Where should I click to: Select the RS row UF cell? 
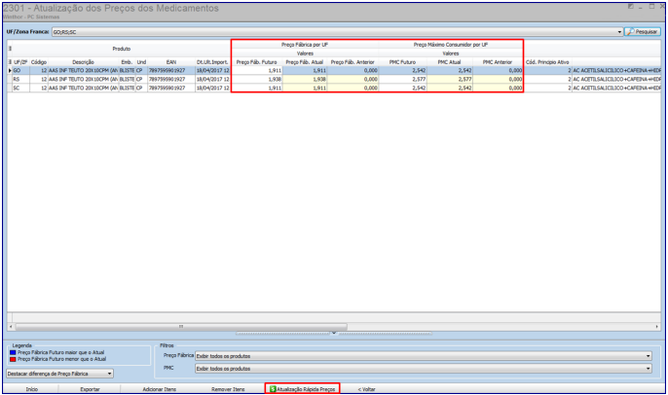pos(20,79)
